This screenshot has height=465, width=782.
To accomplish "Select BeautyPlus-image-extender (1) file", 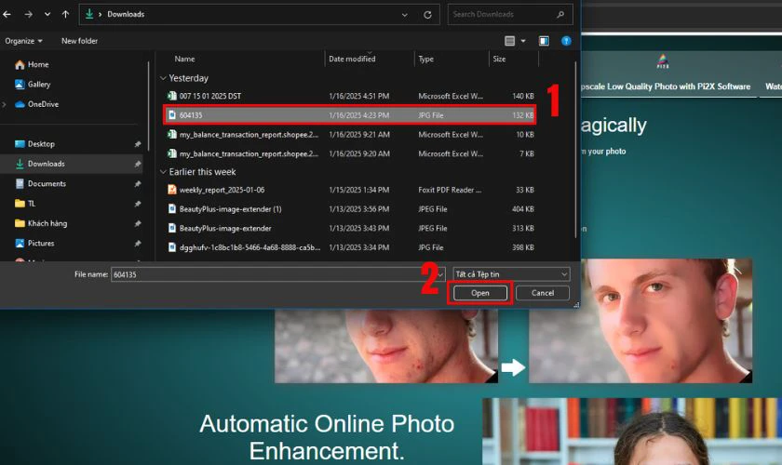I will [x=350, y=209].
